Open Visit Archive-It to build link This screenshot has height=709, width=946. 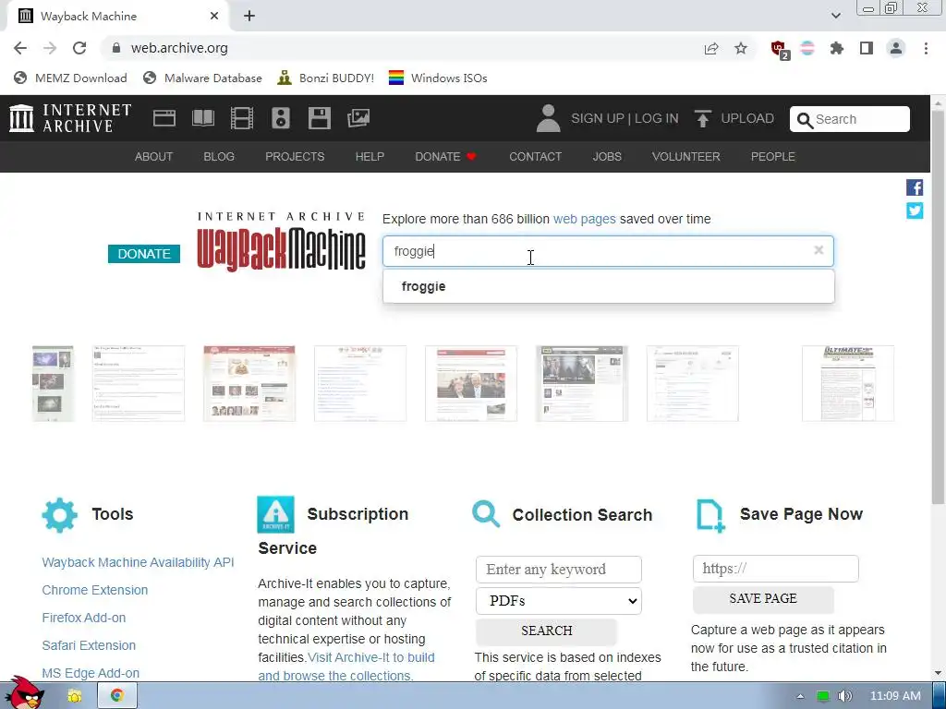click(371, 657)
